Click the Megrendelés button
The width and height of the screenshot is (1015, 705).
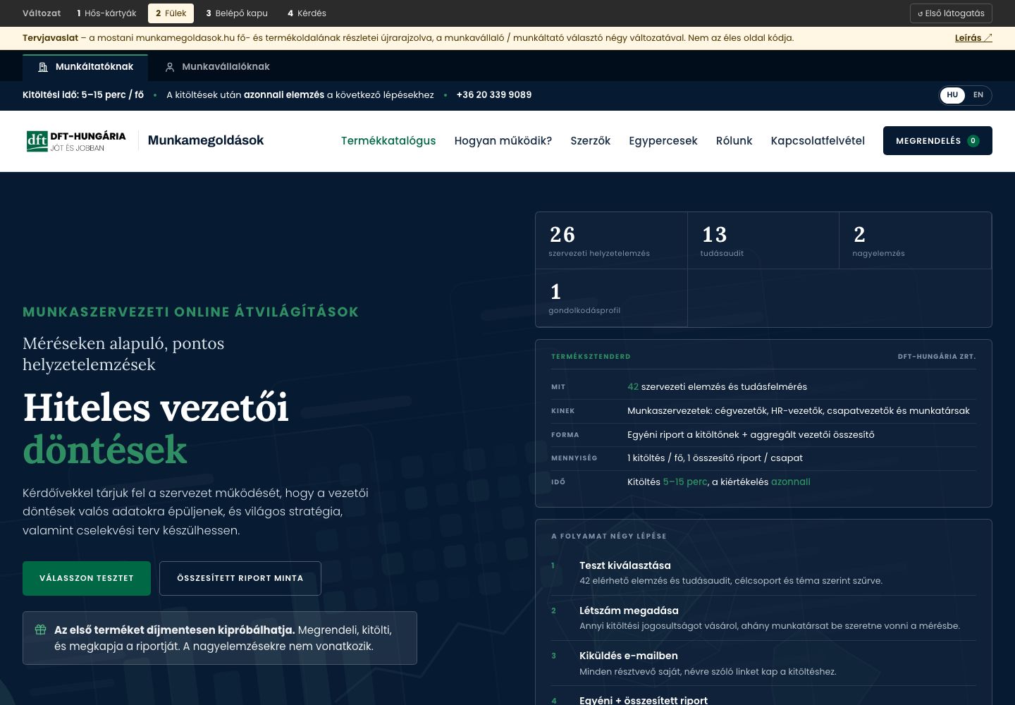coord(937,141)
